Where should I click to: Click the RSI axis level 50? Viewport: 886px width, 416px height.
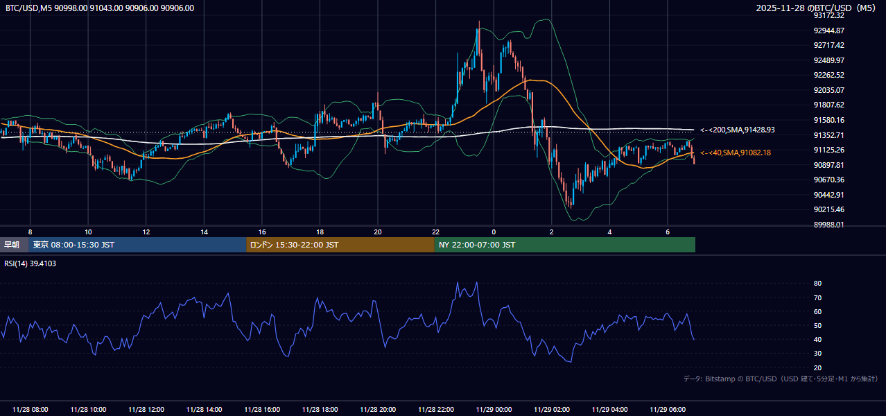(x=818, y=325)
